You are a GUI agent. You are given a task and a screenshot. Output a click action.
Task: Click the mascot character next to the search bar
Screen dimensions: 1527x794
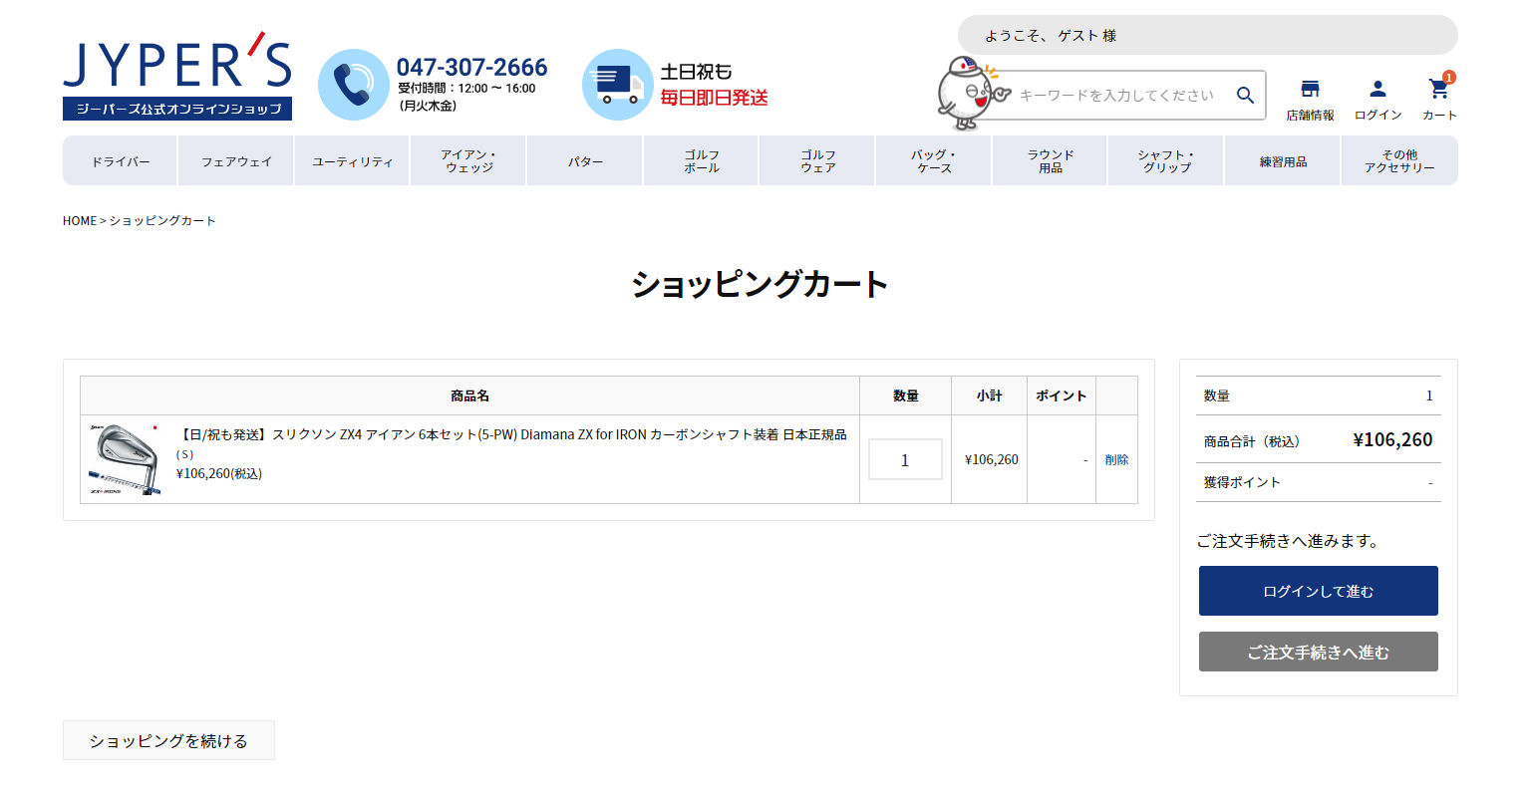pyautogui.click(x=962, y=95)
